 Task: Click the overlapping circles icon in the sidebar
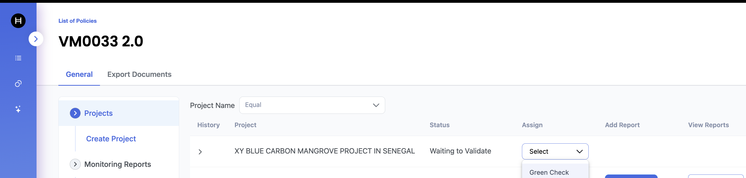[18, 84]
